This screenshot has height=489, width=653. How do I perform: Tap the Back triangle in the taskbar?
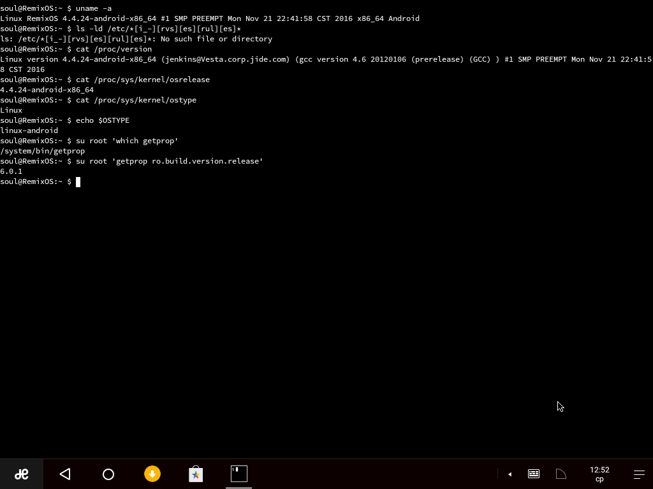coord(65,474)
